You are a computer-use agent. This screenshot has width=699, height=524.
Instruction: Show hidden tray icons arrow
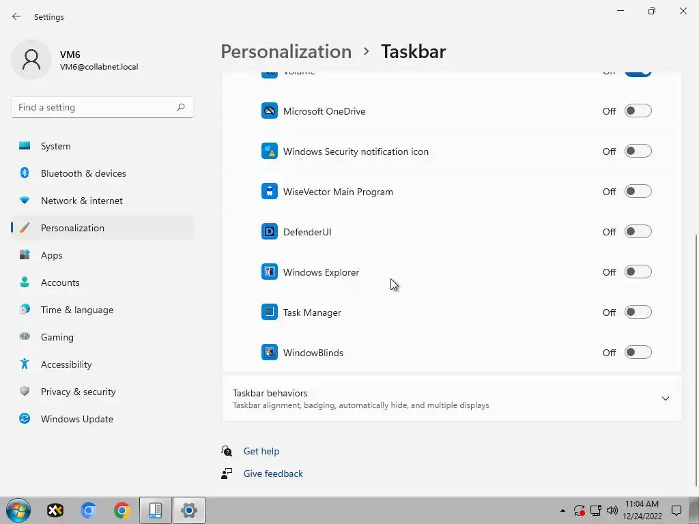(562, 510)
